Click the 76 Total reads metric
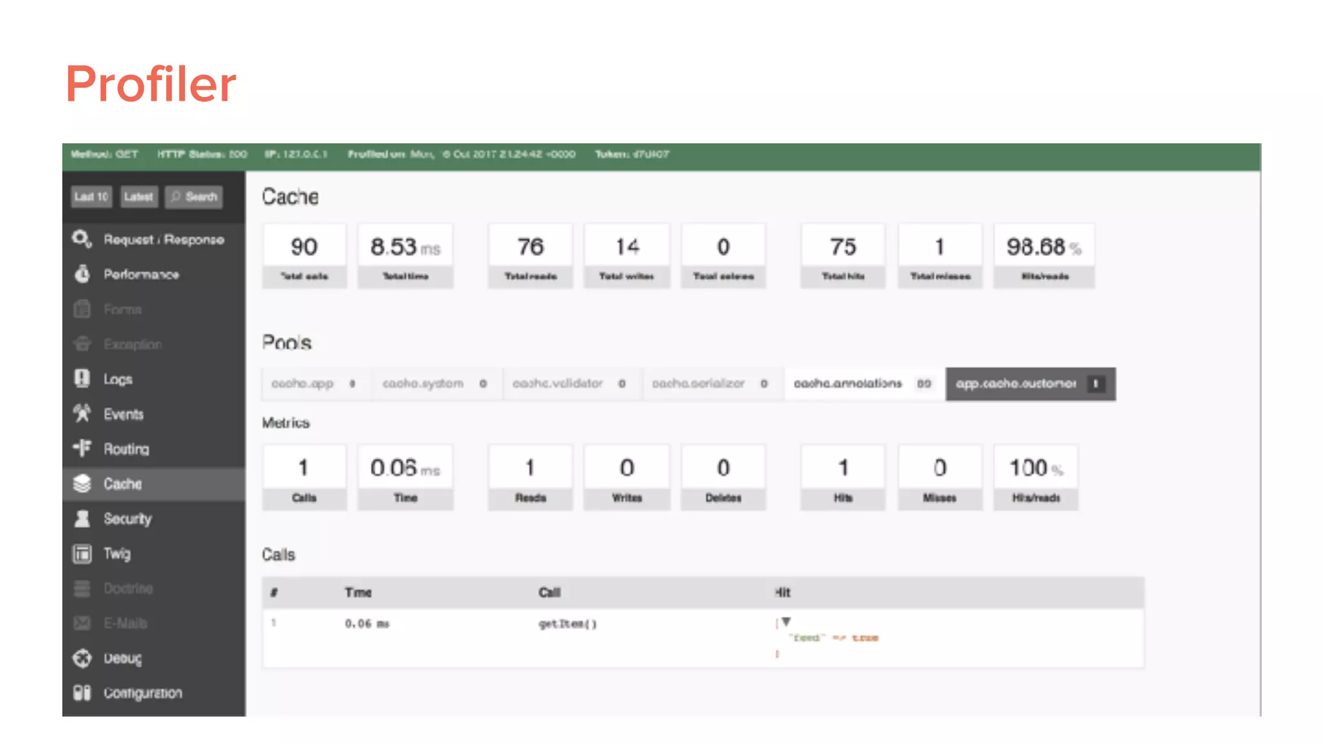This screenshot has width=1324, height=744. click(530, 256)
